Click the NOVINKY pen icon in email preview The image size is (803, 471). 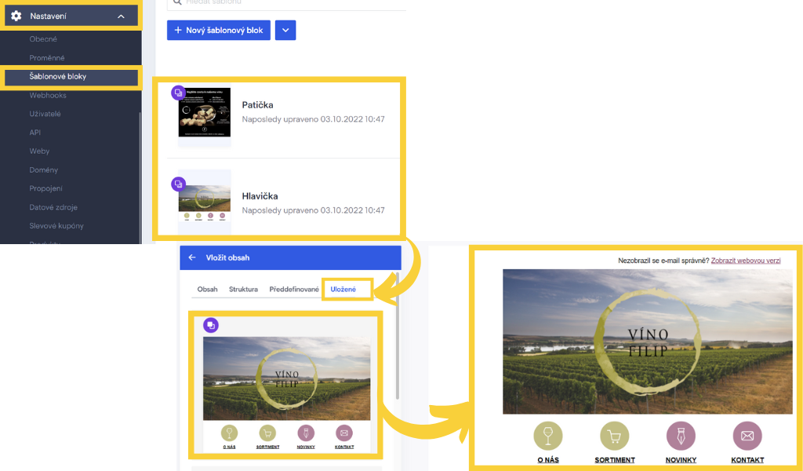(681, 436)
